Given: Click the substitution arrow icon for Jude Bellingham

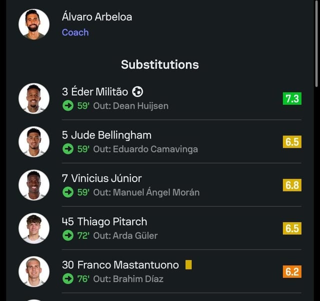Looking at the screenshot, I should pos(67,149).
